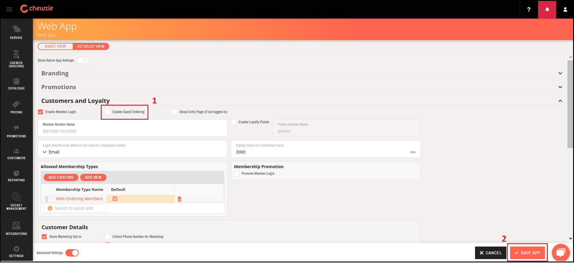Open the live chat bubble

[561, 253]
